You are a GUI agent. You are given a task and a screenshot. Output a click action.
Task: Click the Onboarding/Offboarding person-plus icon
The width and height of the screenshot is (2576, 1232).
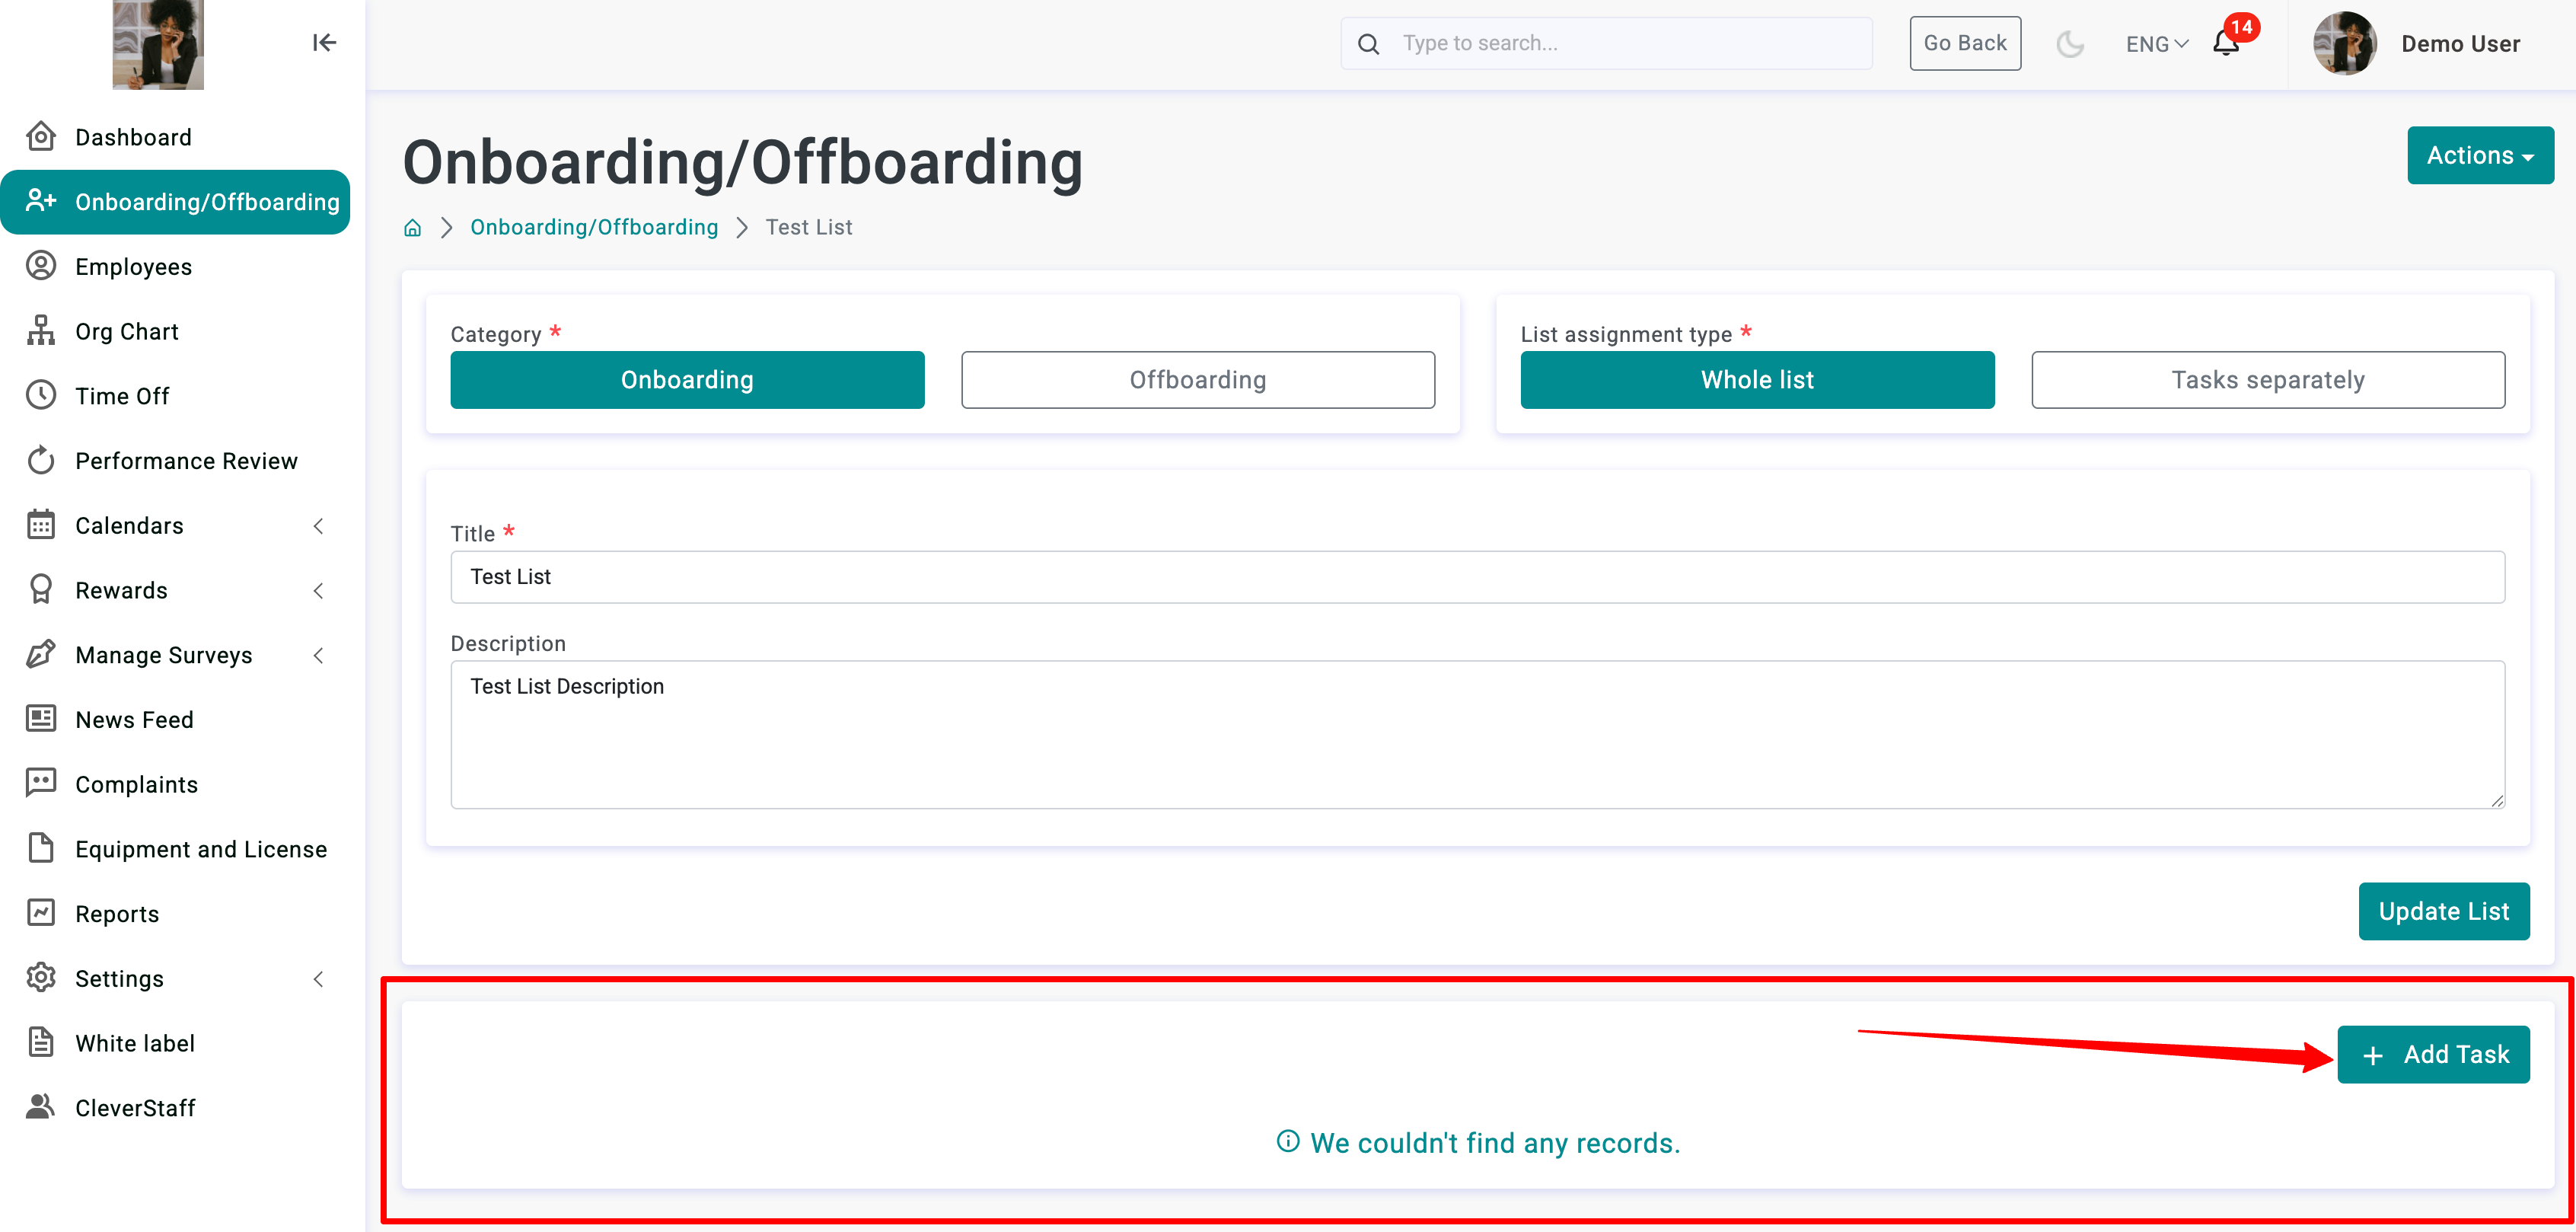click(41, 201)
